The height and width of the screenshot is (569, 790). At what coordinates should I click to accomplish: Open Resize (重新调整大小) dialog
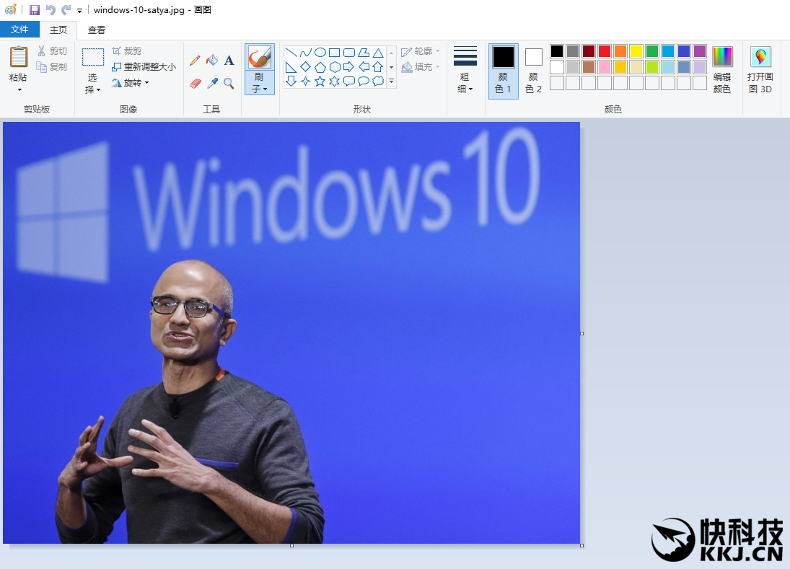click(144, 66)
